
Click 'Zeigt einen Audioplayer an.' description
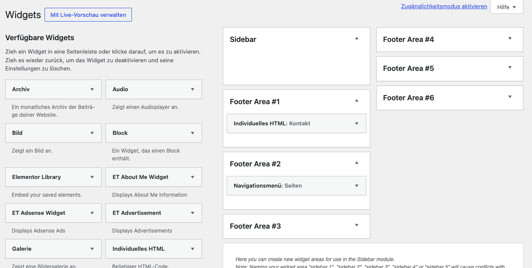click(x=145, y=107)
